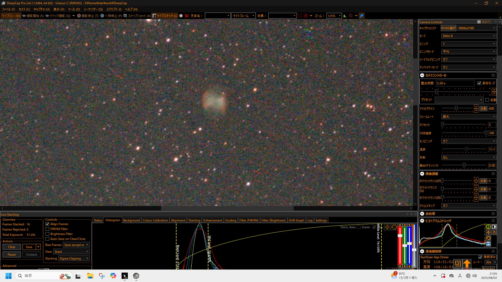Click the telescope move-up arrow button
The height and width of the screenshot is (282, 502).
[467, 263]
